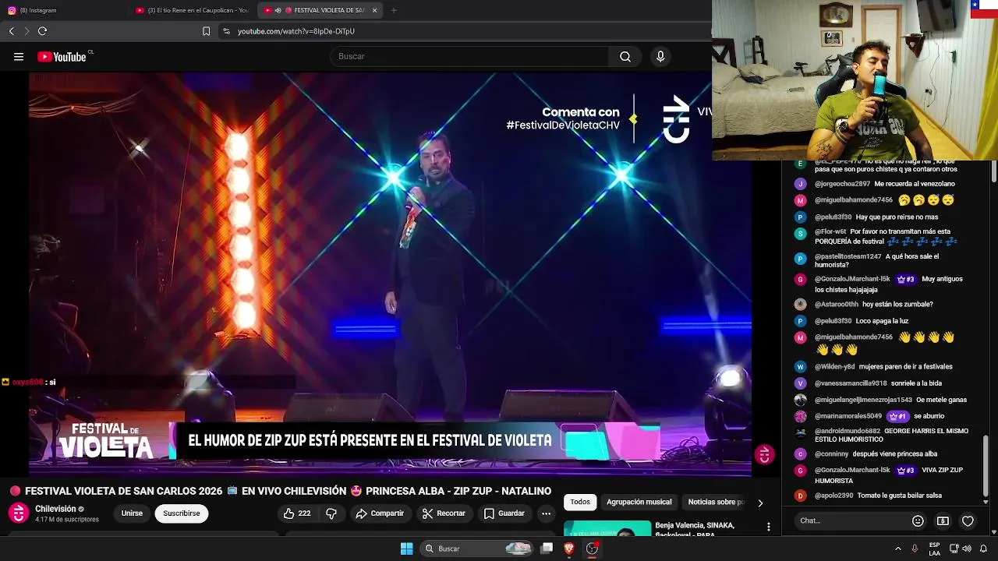
Task: Click the Compartir share button
Action: coord(380,513)
